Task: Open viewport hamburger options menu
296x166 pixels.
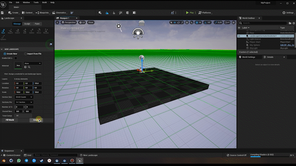Action: coord(57,23)
